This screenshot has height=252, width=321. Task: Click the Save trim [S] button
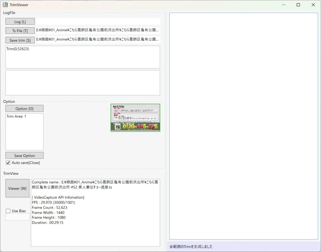[20, 40]
